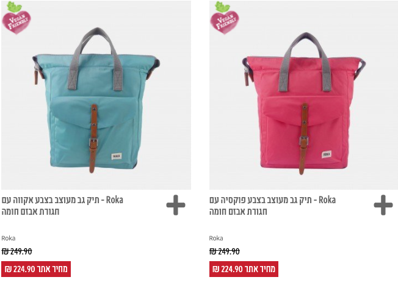398x288 pixels.
Task: Open the aqua Roka backpack product image
Action: point(96,95)
